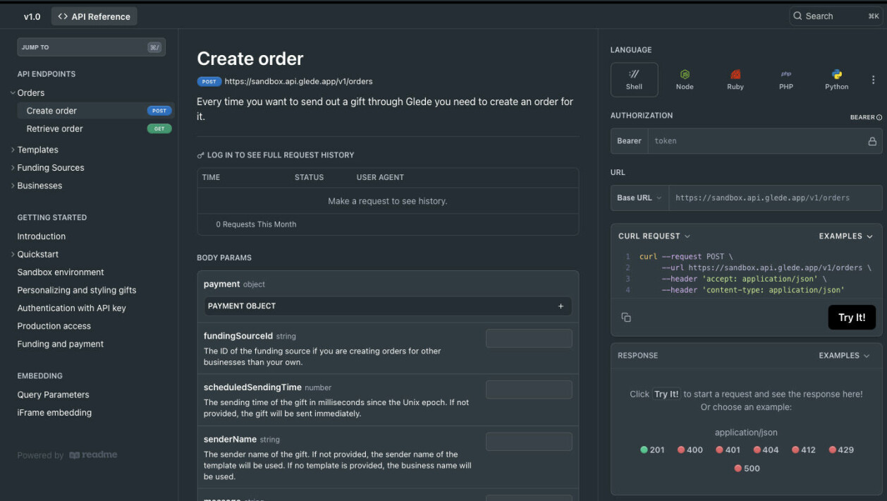This screenshot has width=887, height=501.
Task: Click the Jump To field
Action: [92, 47]
